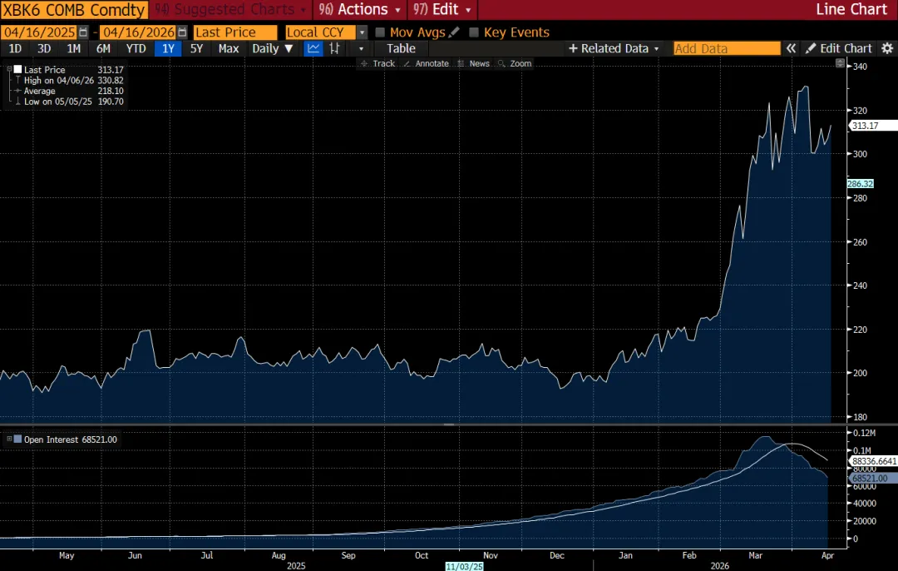
Task: Click the XBK6 COMB Comdty security field
Action: click(75, 10)
